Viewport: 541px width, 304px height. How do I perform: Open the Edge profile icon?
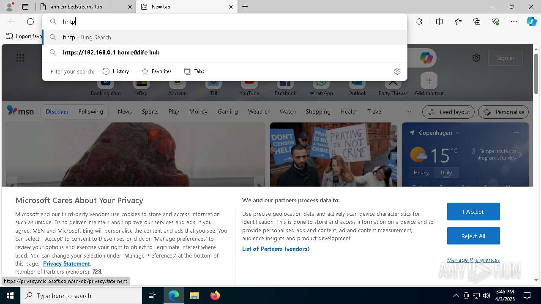tap(9, 7)
